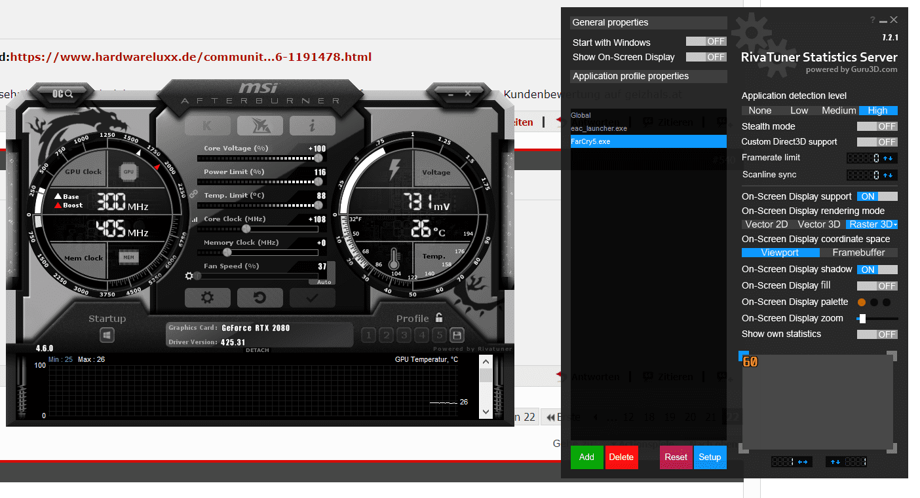
Task: Turn off On-Screen Display support
Action: pyautogui.click(x=877, y=196)
